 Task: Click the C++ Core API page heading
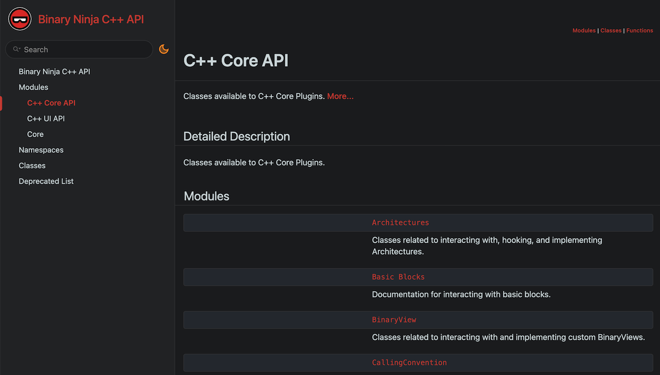(x=236, y=61)
